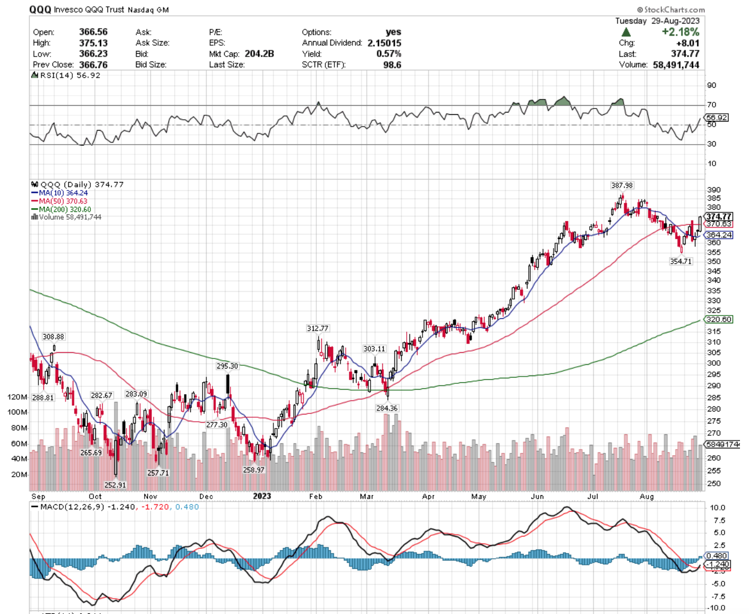Click the MA(200) axis tag 320.60
Screen dimensions: 749x614
tap(719, 319)
